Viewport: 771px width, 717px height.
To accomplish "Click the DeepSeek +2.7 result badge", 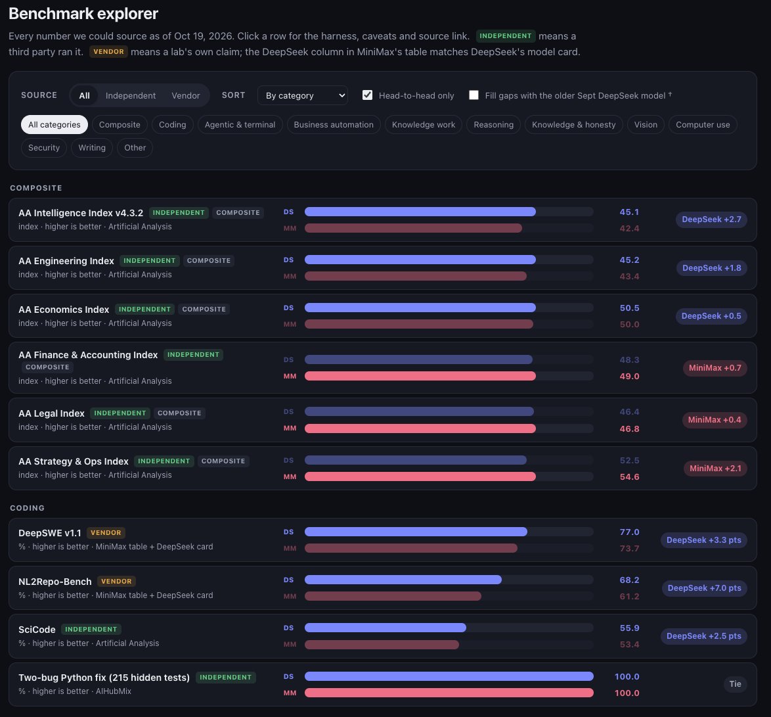I will (x=711, y=220).
